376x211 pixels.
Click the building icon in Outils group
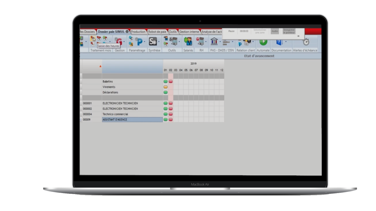point(174,41)
